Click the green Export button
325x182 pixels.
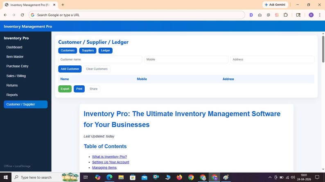click(x=65, y=89)
